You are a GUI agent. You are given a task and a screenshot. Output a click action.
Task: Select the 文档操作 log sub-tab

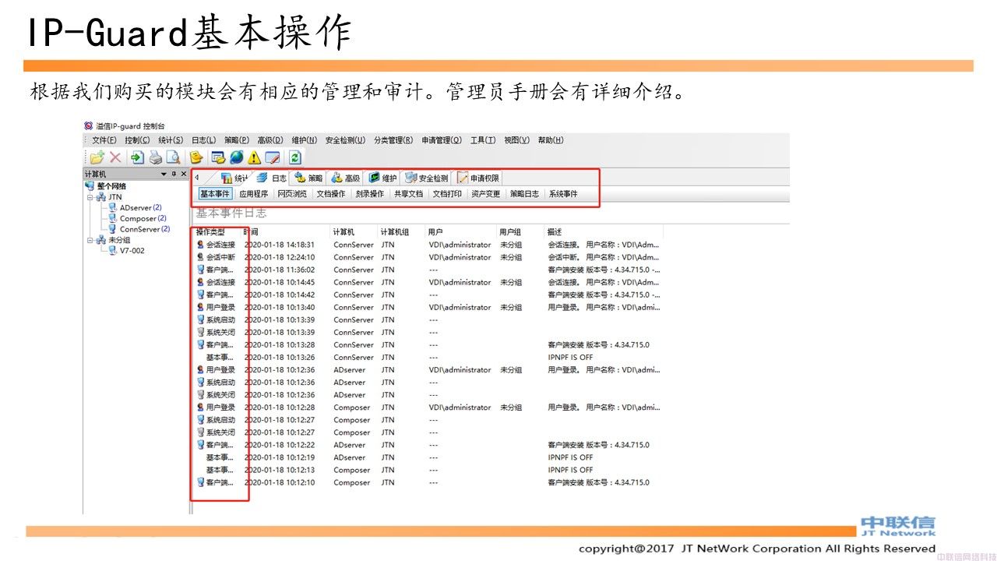point(331,194)
